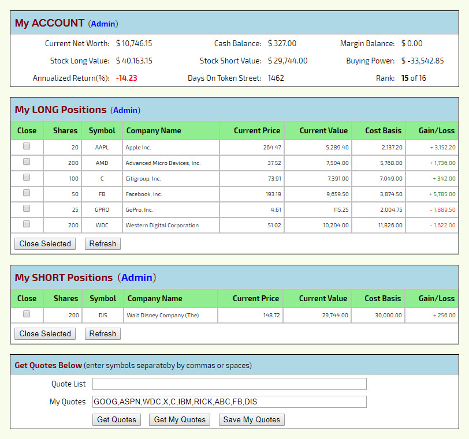Screen dimensions: 469x439
Task: Click Save My Quotes button
Action: click(x=251, y=420)
